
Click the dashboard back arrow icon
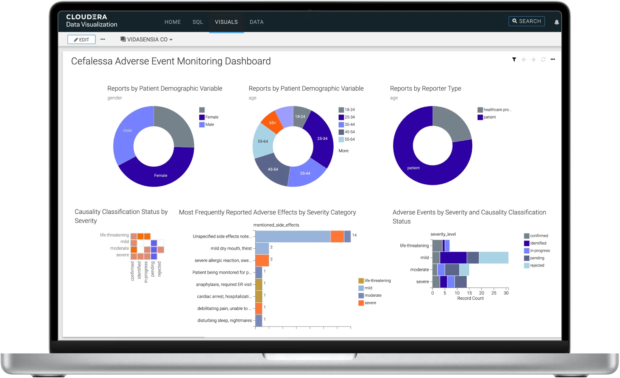[x=524, y=60]
